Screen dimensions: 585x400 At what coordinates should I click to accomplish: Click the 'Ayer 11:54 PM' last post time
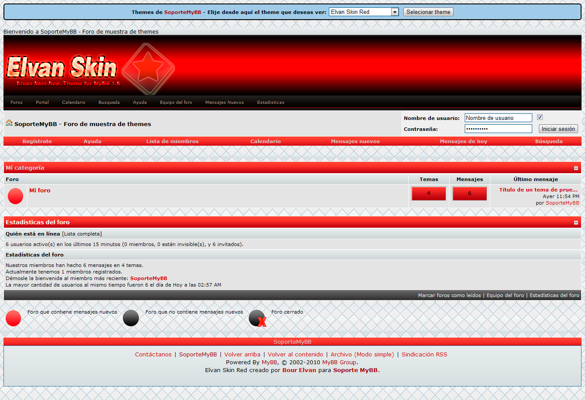561,196
